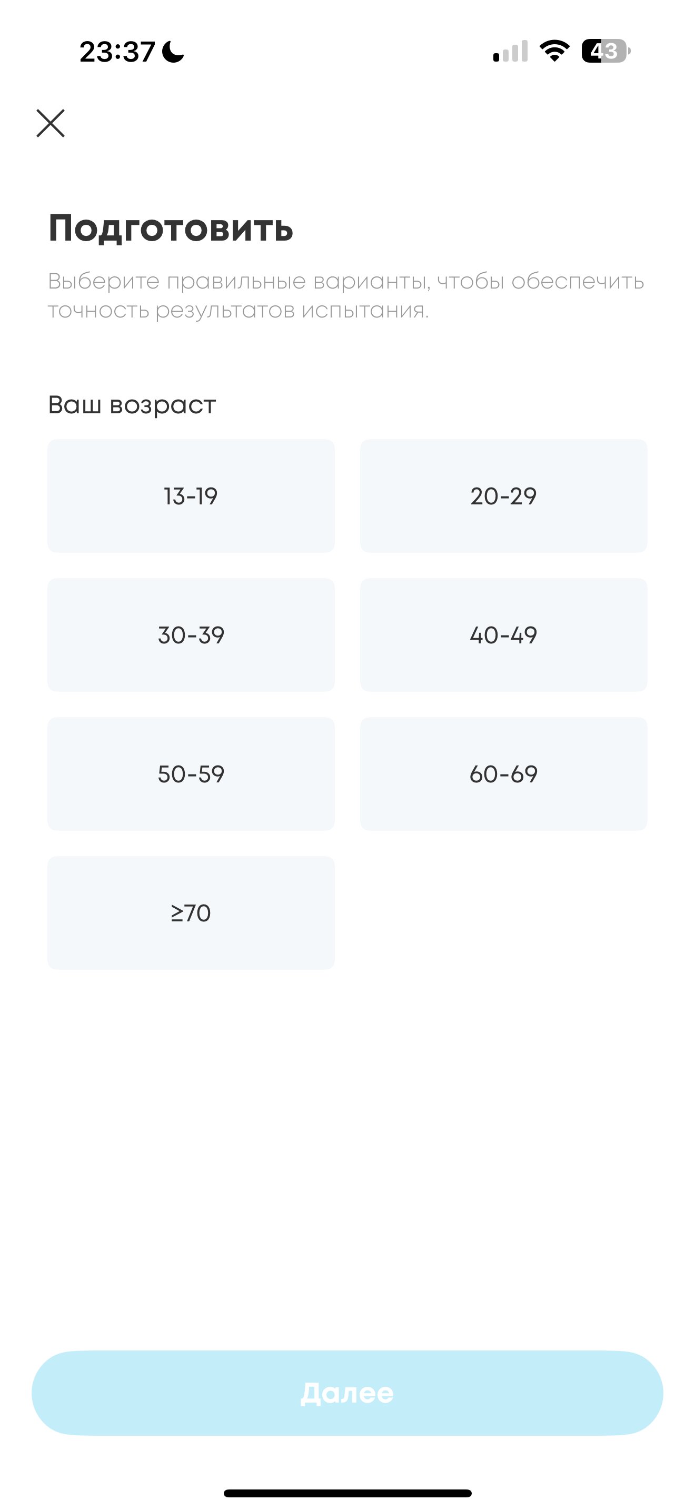Choose the 20-29 age option
This screenshot has width=695, height=1510.
click(503, 496)
